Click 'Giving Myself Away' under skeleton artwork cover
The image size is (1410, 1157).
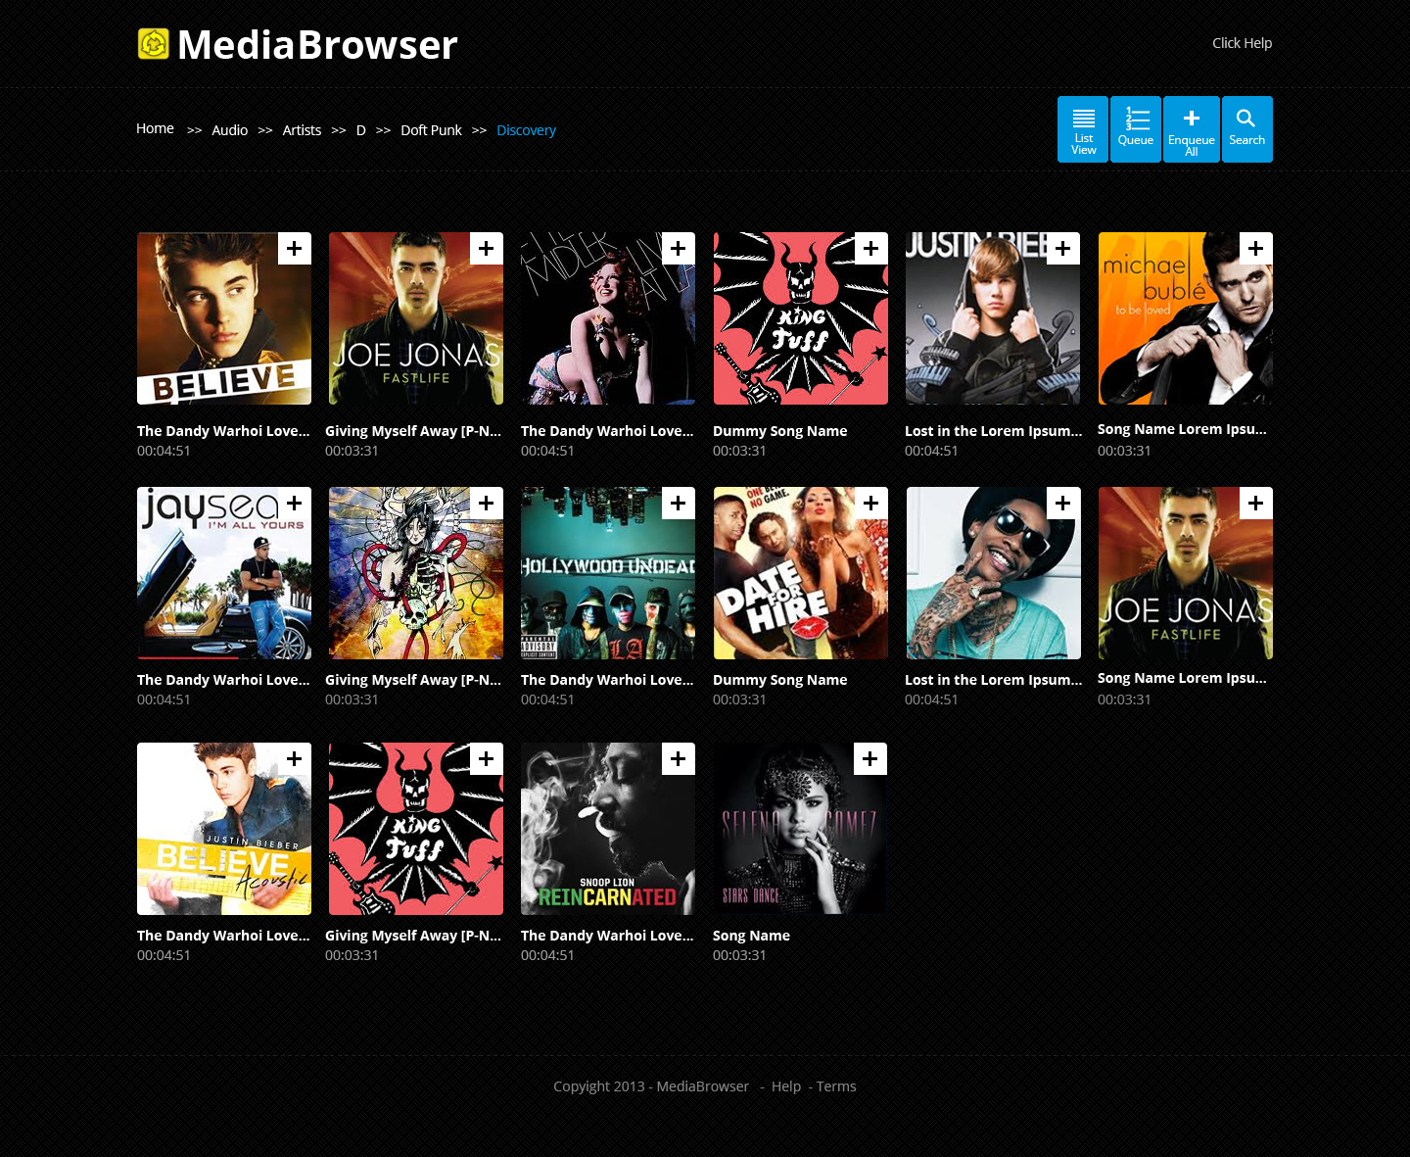point(413,680)
